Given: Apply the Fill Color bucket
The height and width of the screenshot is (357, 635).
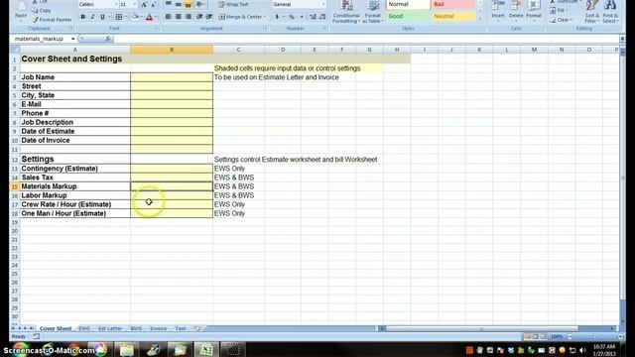Looking at the screenshot, I should pyautogui.click(x=135, y=17).
